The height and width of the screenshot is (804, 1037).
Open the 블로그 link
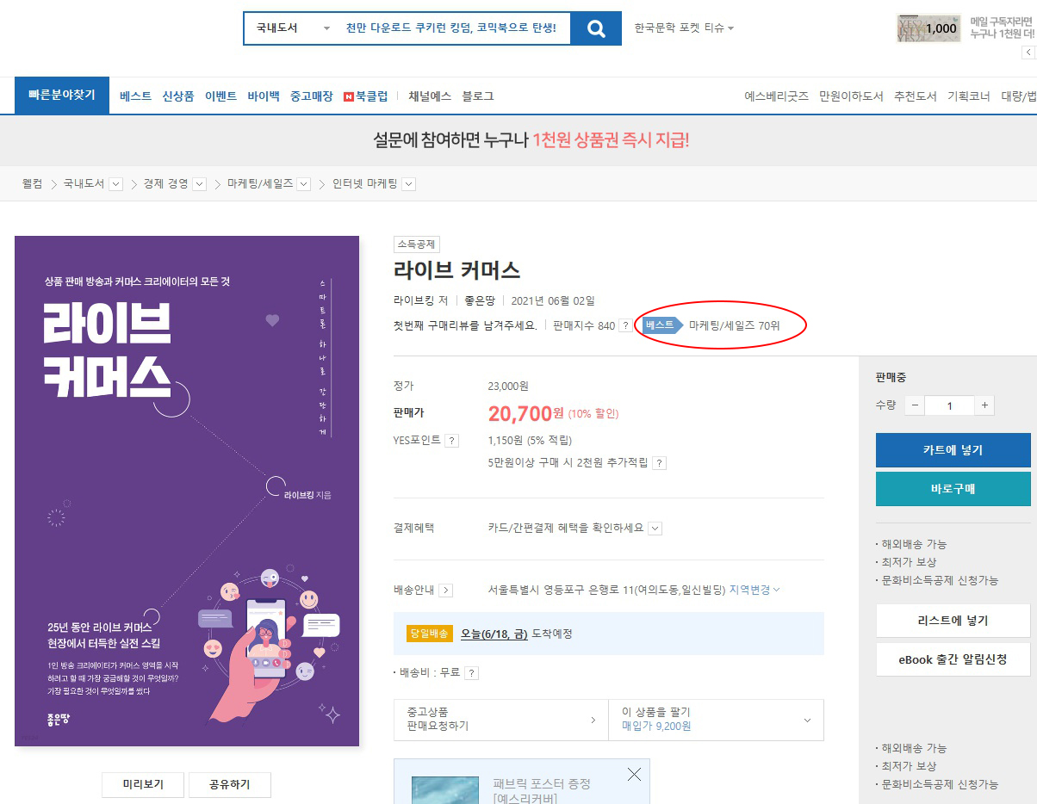tap(478, 96)
